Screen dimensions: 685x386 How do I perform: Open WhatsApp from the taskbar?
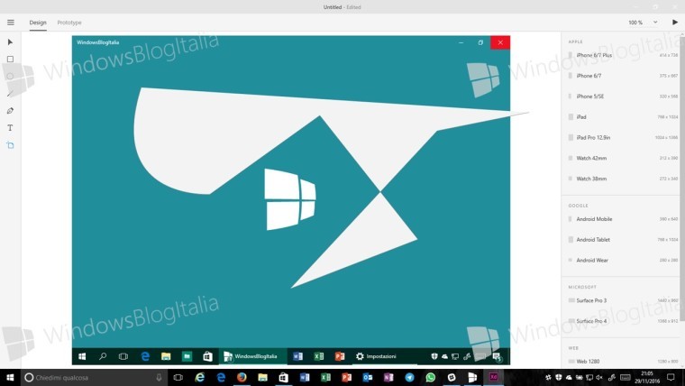pyautogui.click(x=430, y=377)
